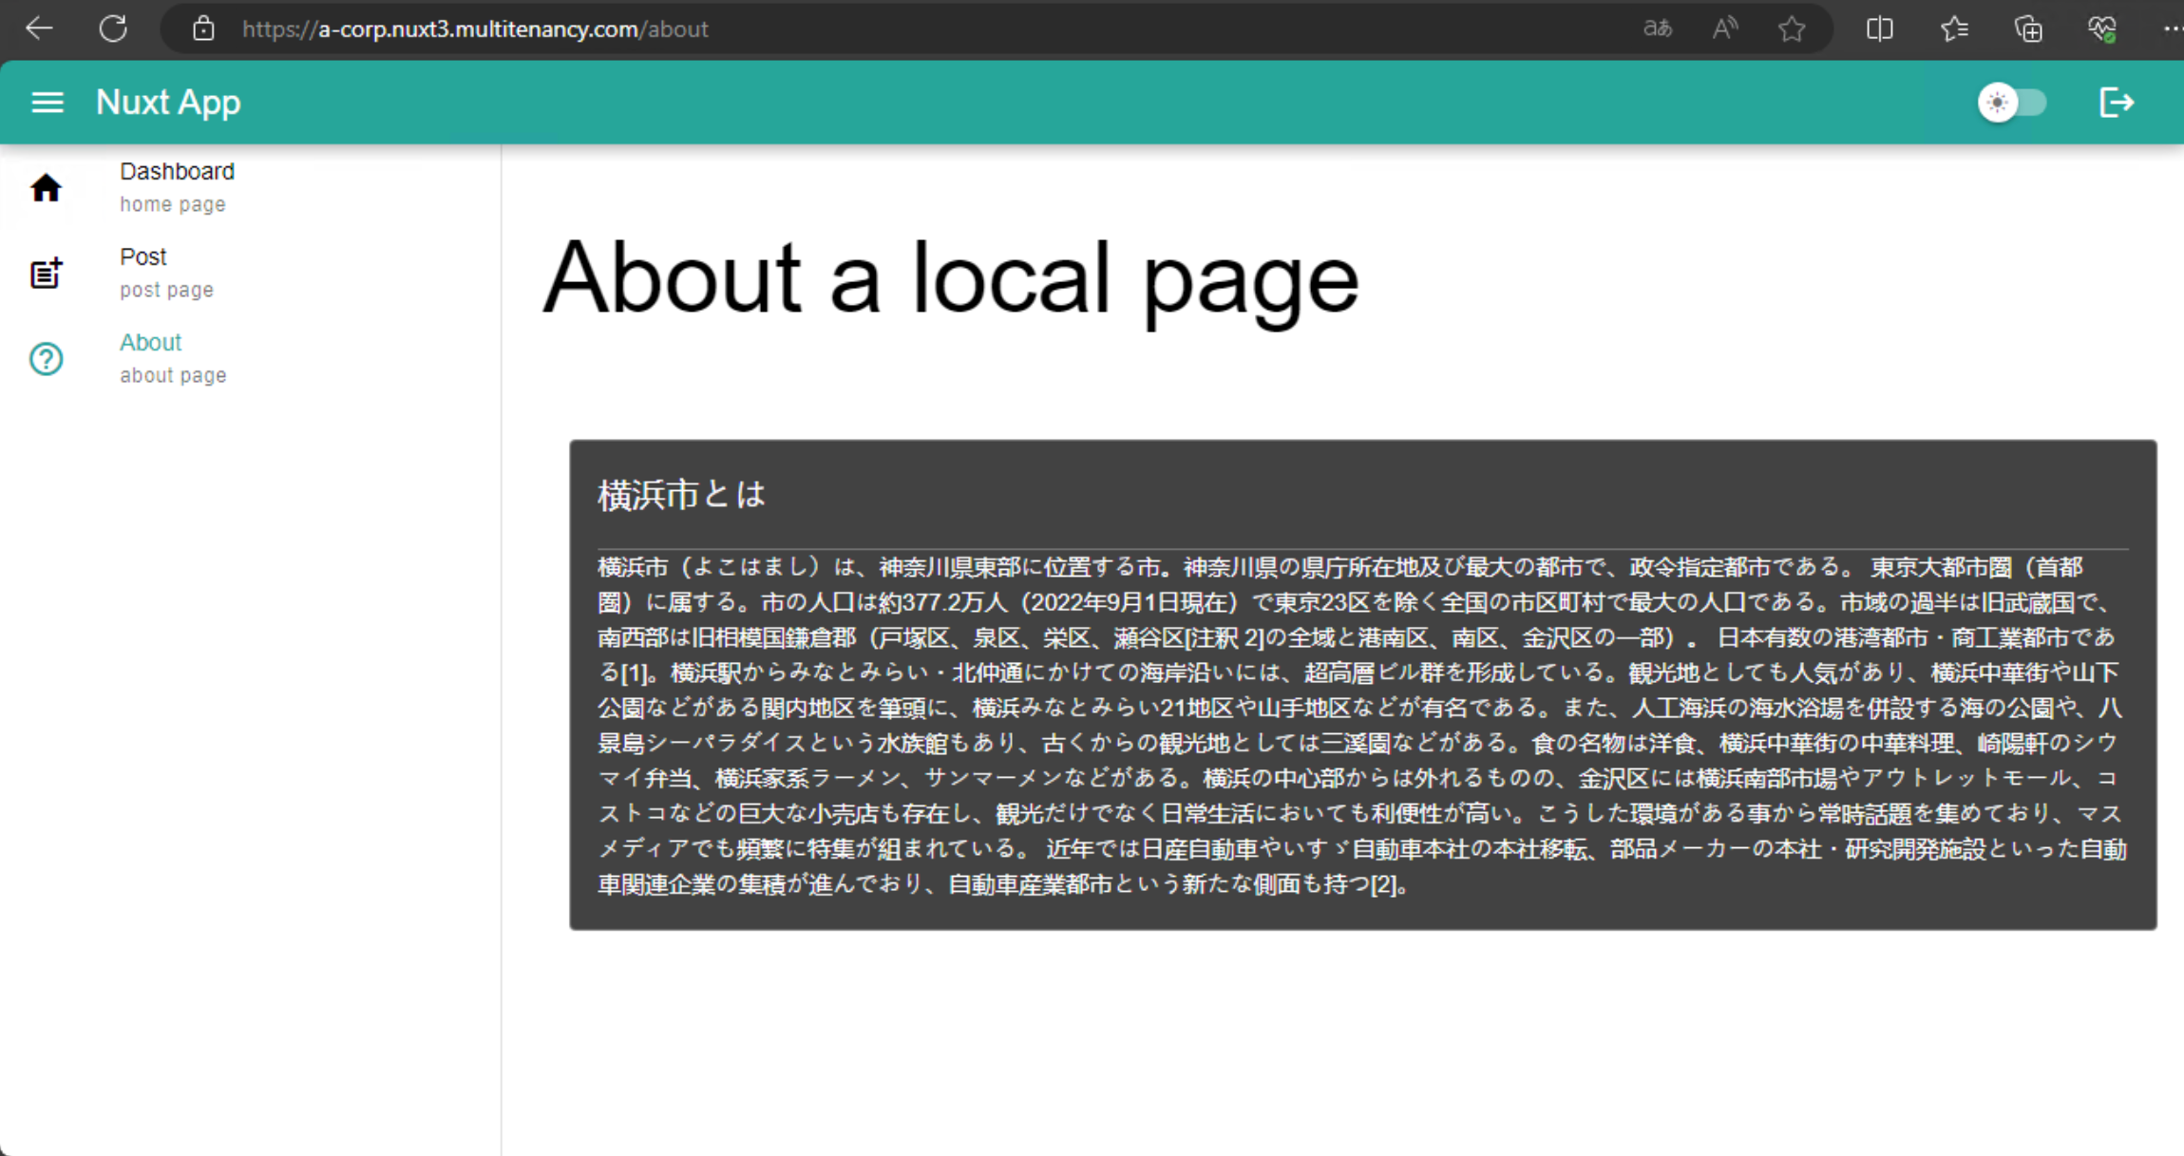Open the favorites list icon

pos(1954,28)
